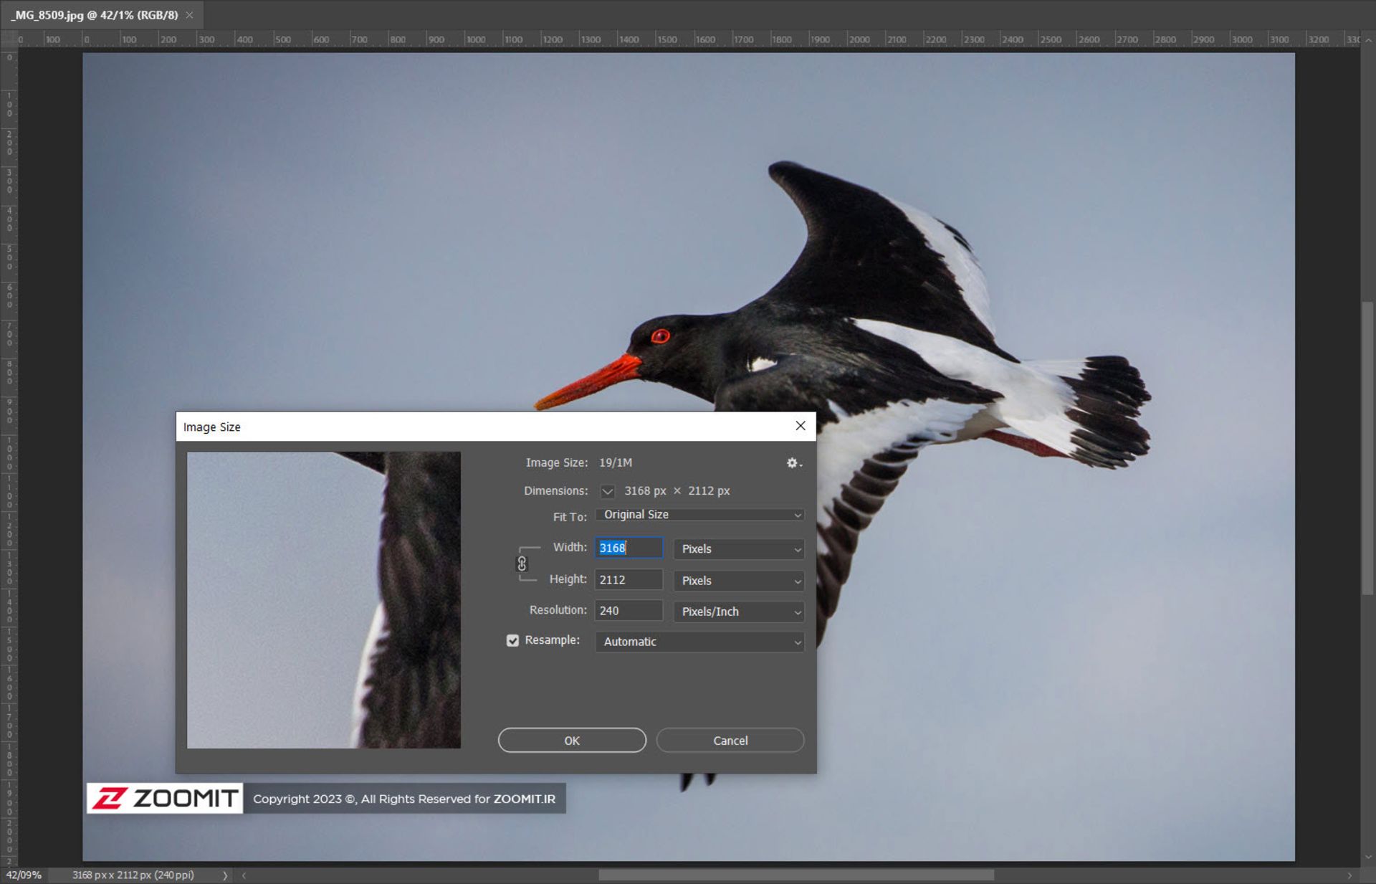Select the _MG_8509.jpg document tab

tap(95, 15)
